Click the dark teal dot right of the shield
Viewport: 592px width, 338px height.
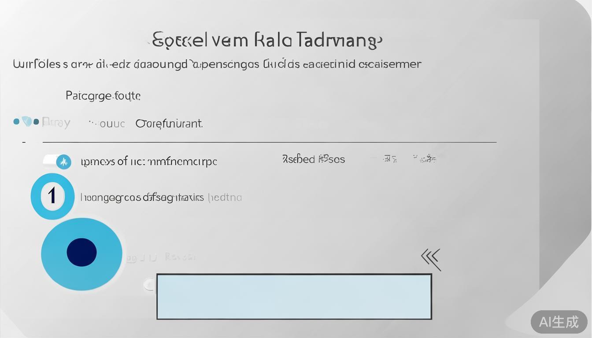pos(36,121)
